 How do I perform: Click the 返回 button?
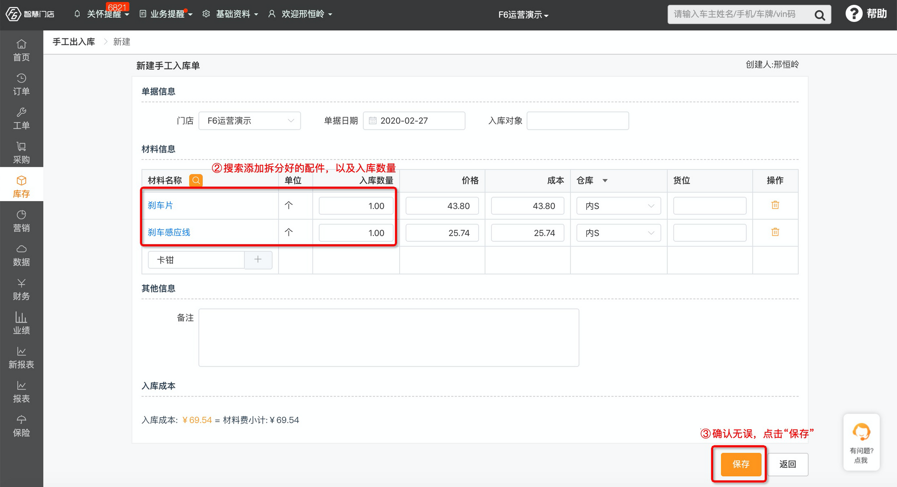[x=788, y=464]
